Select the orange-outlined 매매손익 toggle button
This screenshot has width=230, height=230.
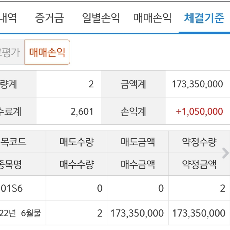(x=47, y=52)
